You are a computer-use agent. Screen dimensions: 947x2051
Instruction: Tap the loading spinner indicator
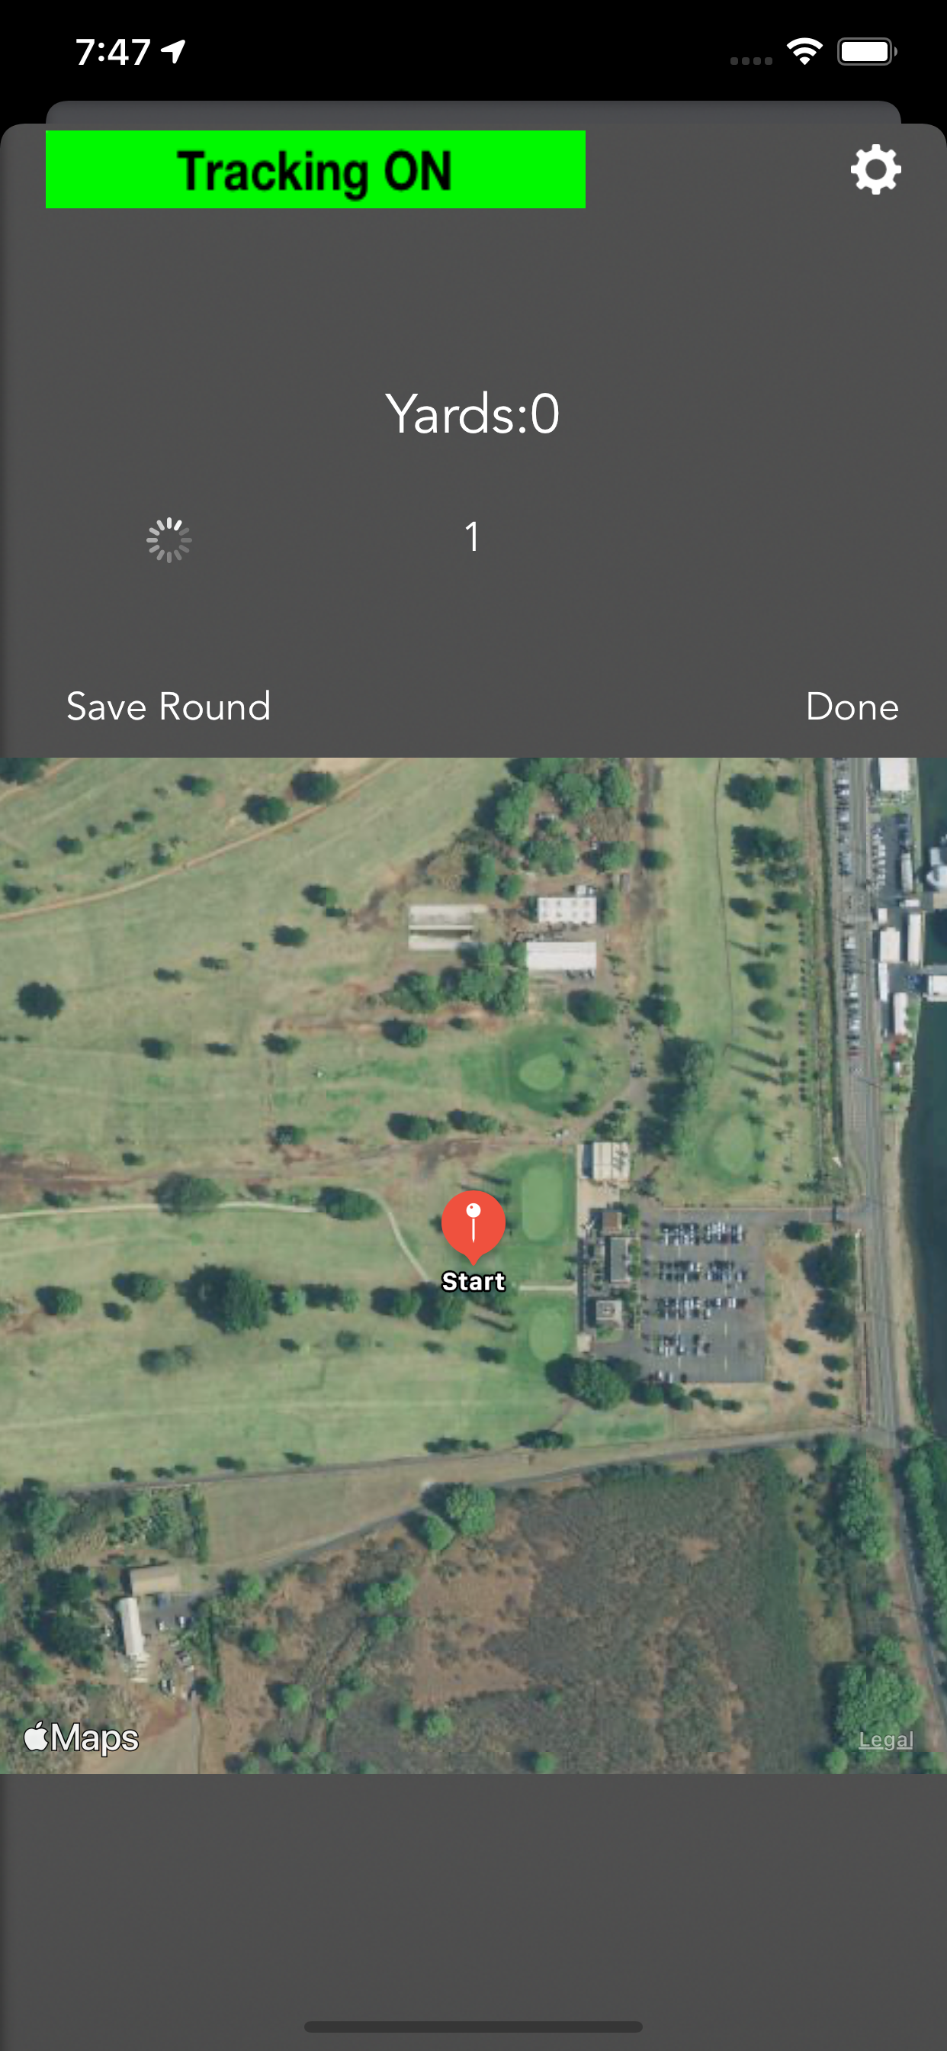[169, 539]
